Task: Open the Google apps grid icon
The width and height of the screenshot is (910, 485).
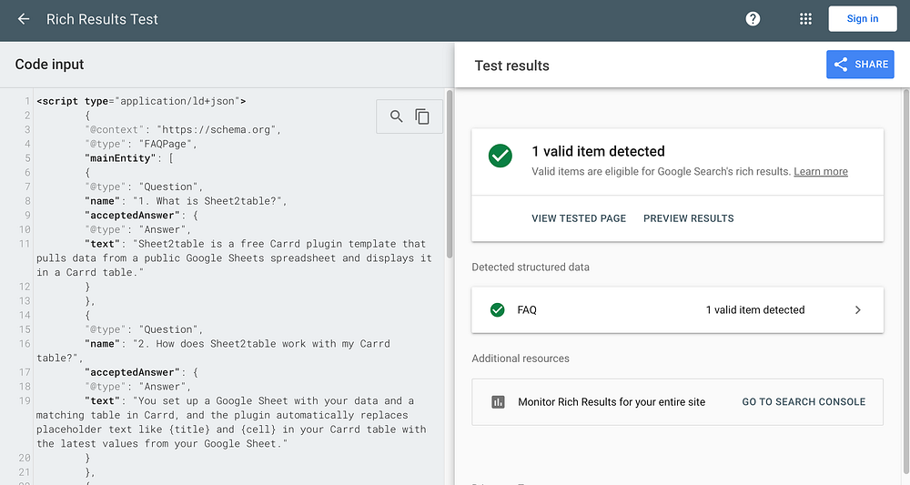Action: coord(805,19)
